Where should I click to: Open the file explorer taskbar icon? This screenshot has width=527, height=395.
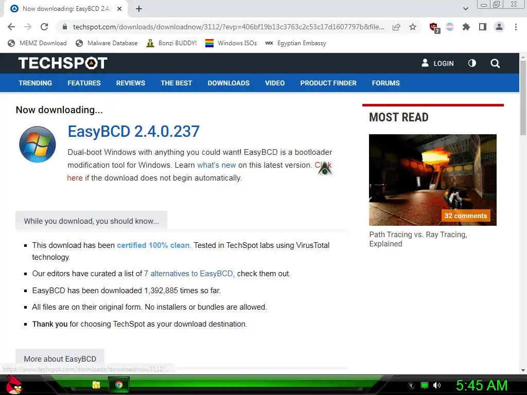pyautogui.click(x=96, y=385)
